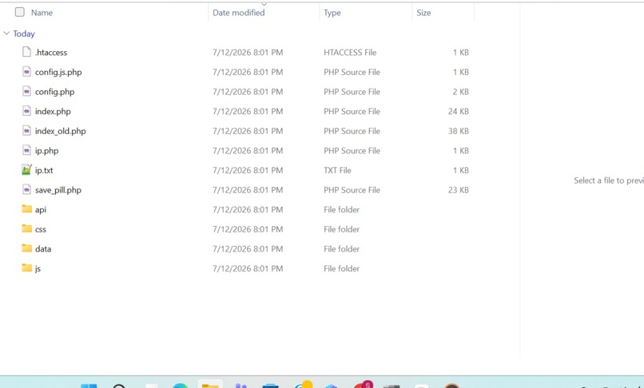Open the Windows Start button on the taskbar

(x=89, y=386)
